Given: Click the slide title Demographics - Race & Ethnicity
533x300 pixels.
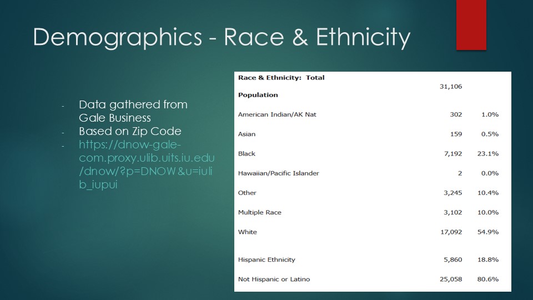Looking at the screenshot, I should coord(222,37).
